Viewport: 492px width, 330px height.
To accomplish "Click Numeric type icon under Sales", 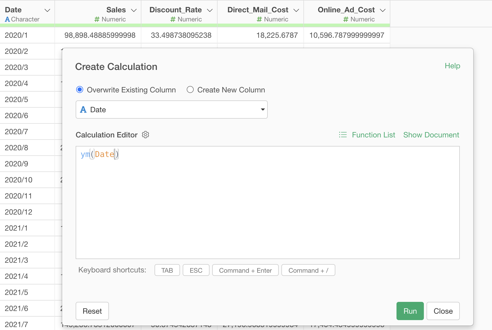I will pyautogui.click(x=97, y=19).
